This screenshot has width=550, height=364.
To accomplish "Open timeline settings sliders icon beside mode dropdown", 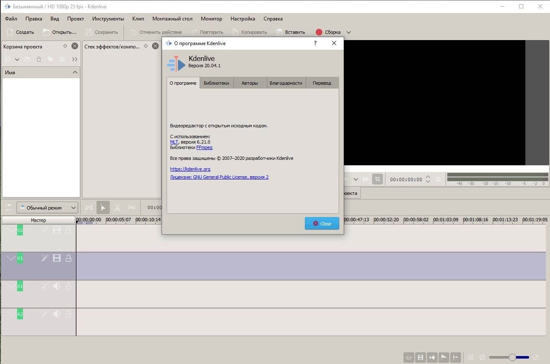I will 8,207.
